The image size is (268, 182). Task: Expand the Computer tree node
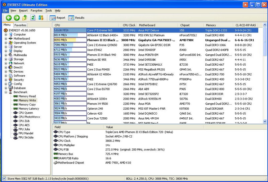[x=6, y=35]
